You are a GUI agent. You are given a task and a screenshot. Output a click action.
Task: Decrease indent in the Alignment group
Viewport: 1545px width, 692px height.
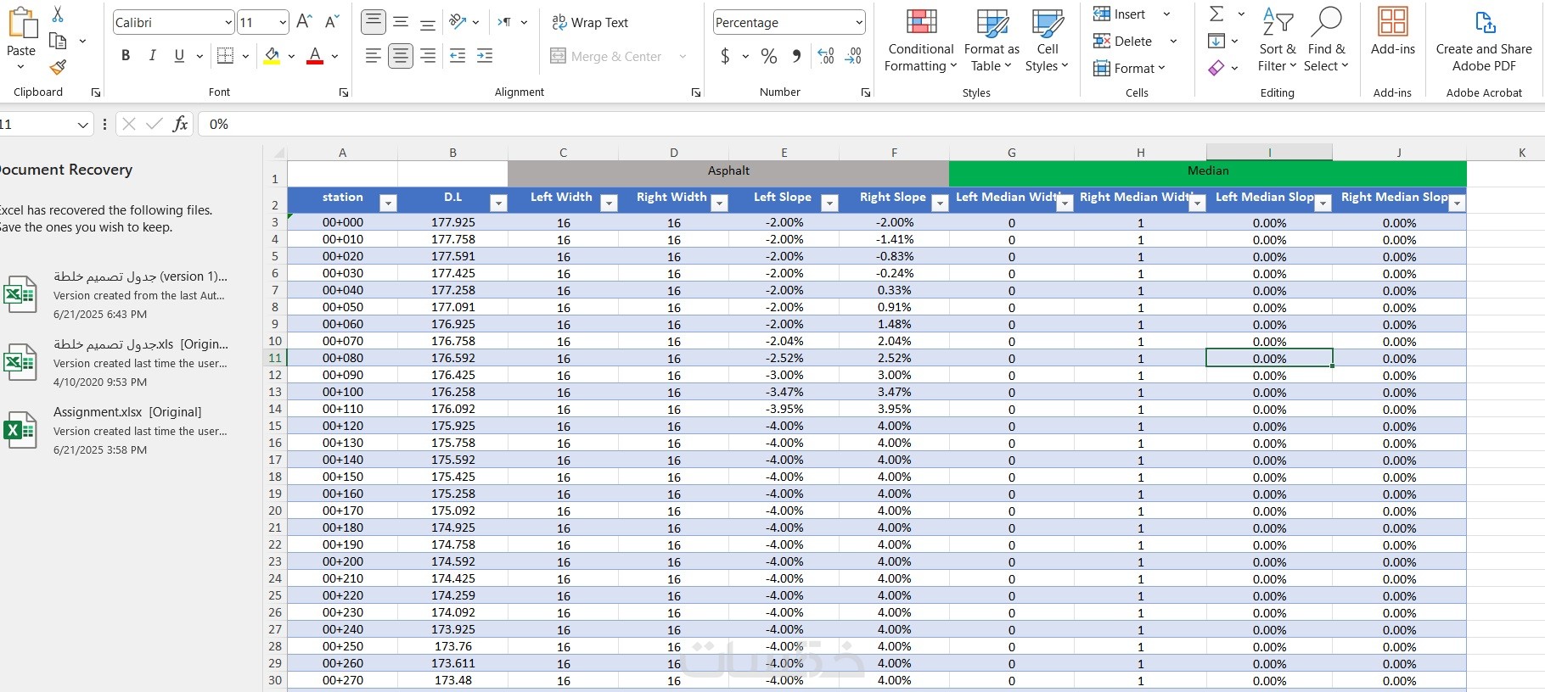(x=458, y=56)
